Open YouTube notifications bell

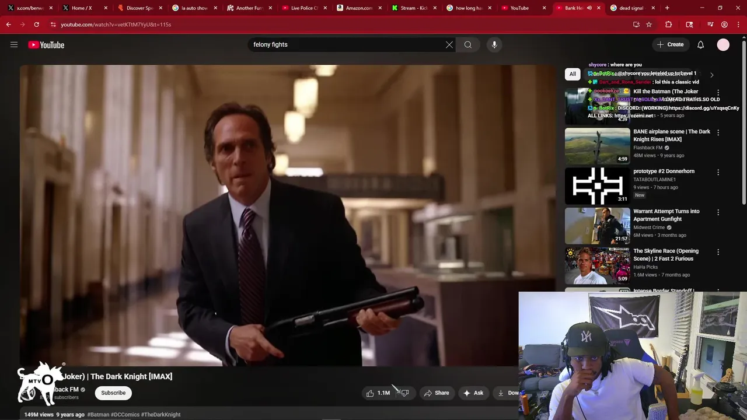[x=700, y=44]
